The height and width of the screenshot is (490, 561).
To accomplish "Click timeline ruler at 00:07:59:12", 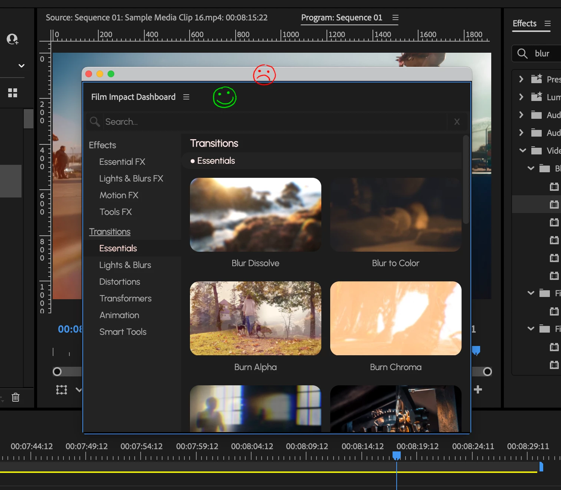I will pos(197,446).
